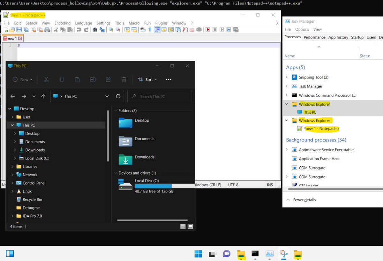
Task: Click Local Disk (C:) usage bar
Action: pyautogui.click(x=164, y=186)
